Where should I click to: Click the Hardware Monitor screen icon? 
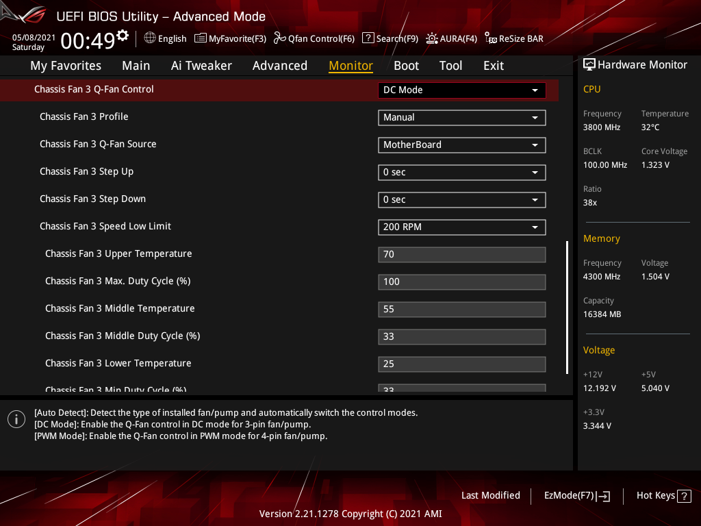click(x=589, y=65)
